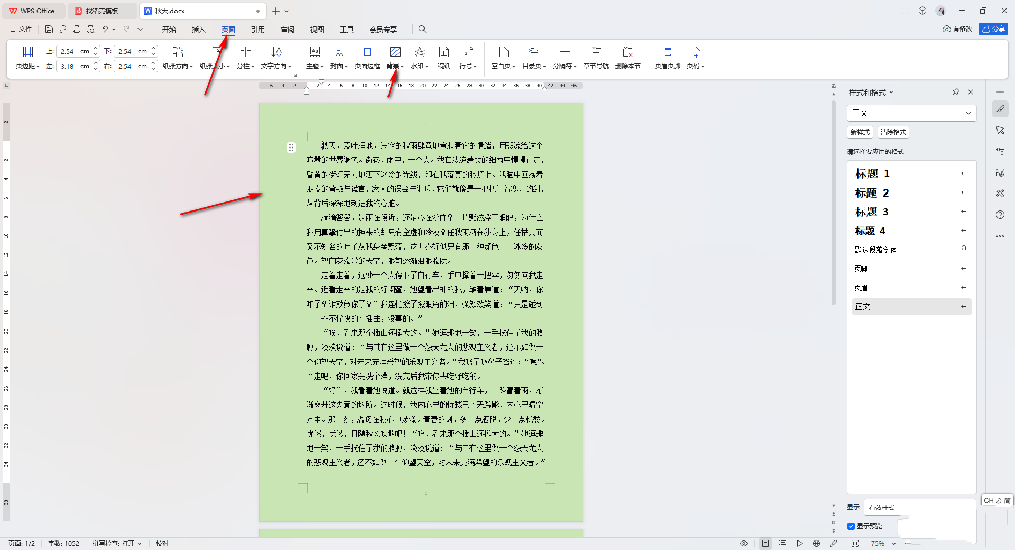Viewport: 1015px width, 550px height.
Task: Switch to outline view in status bar
Action: click(x=782, y=544)
